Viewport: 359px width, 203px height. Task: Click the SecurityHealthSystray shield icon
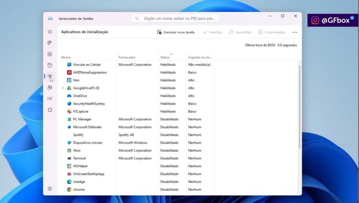(x=69, y=104)
